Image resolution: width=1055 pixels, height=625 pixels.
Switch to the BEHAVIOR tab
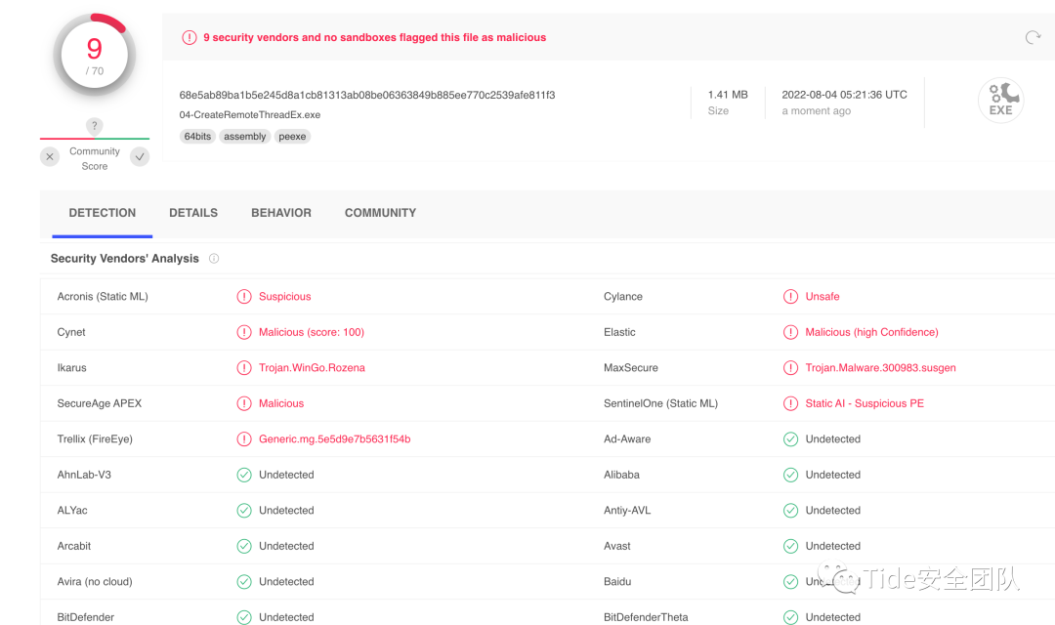pyautogui.click(x=281, y=213)
